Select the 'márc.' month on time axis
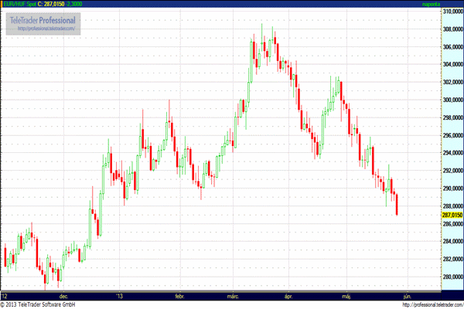 pos(234,295)
